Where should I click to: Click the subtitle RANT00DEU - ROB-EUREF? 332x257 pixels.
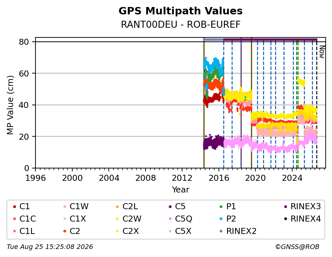point(181,24)
